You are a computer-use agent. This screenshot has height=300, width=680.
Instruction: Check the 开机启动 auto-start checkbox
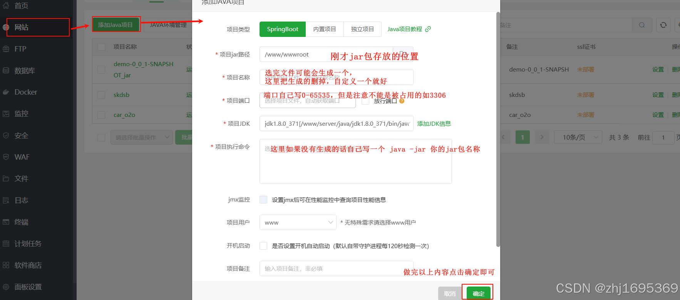pos(263,246)
